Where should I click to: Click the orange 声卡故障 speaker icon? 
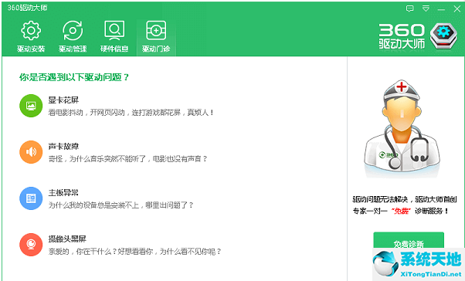(x=31, y=152)
